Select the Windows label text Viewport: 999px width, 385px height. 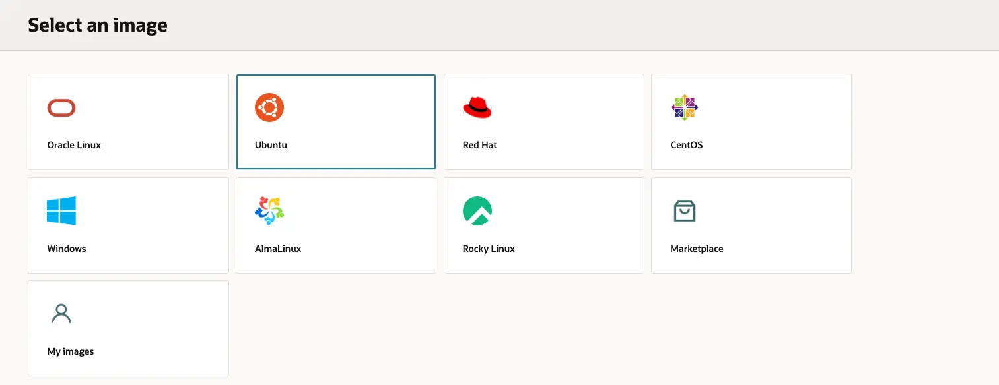point(67,249)
